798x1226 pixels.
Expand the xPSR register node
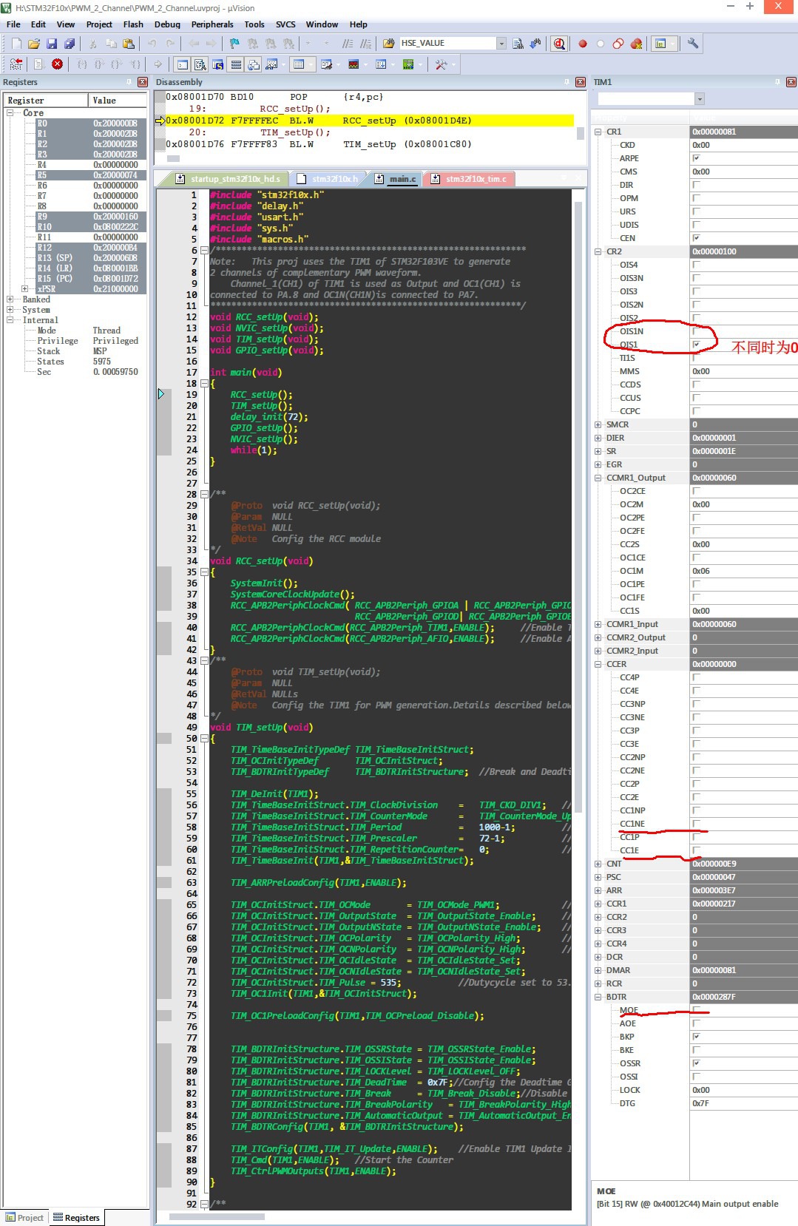24,289
